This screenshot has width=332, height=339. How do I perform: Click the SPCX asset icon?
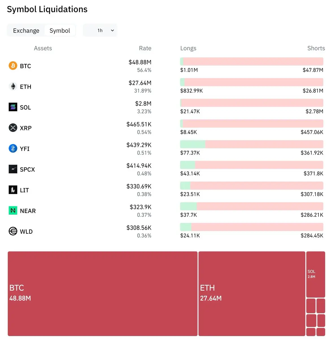(13, 169)
